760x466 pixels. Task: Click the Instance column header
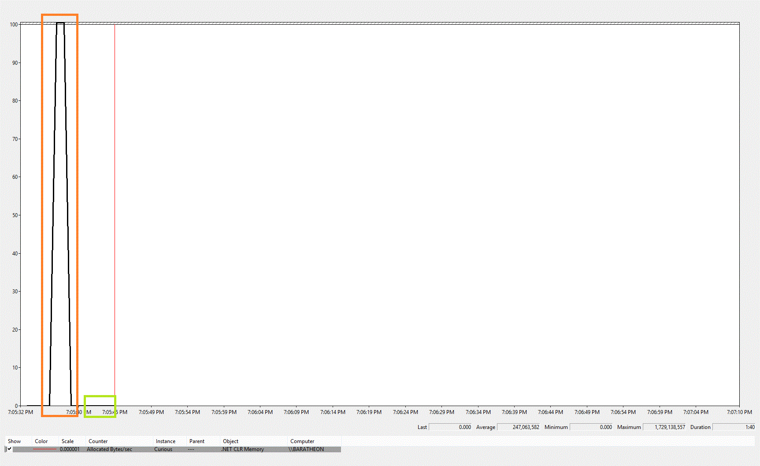(165, 441)
